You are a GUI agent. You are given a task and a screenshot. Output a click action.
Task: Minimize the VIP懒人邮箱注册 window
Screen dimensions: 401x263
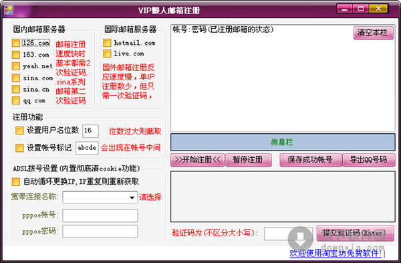345,9
